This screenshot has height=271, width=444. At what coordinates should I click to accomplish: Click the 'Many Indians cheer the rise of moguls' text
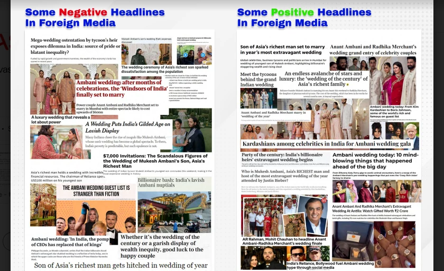coord(126,141)
